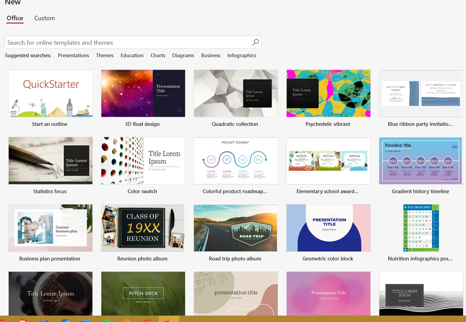Image resolution: width=466 pixels, height=322 pixels.
Task: Open the 3D float design template
Action: click(x=143, y=93)
